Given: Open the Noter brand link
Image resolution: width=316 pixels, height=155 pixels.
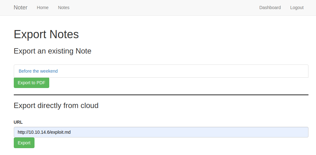Looking at the screenshot, I should [x=21, y=8].
